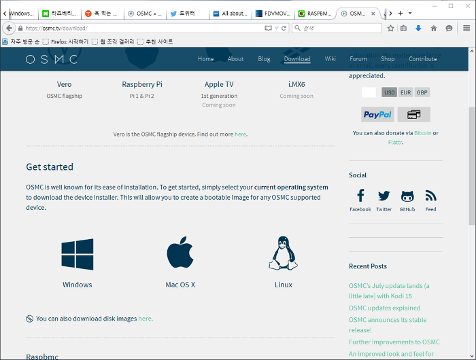Open a new tab with the plus icon

coord(401,13)
